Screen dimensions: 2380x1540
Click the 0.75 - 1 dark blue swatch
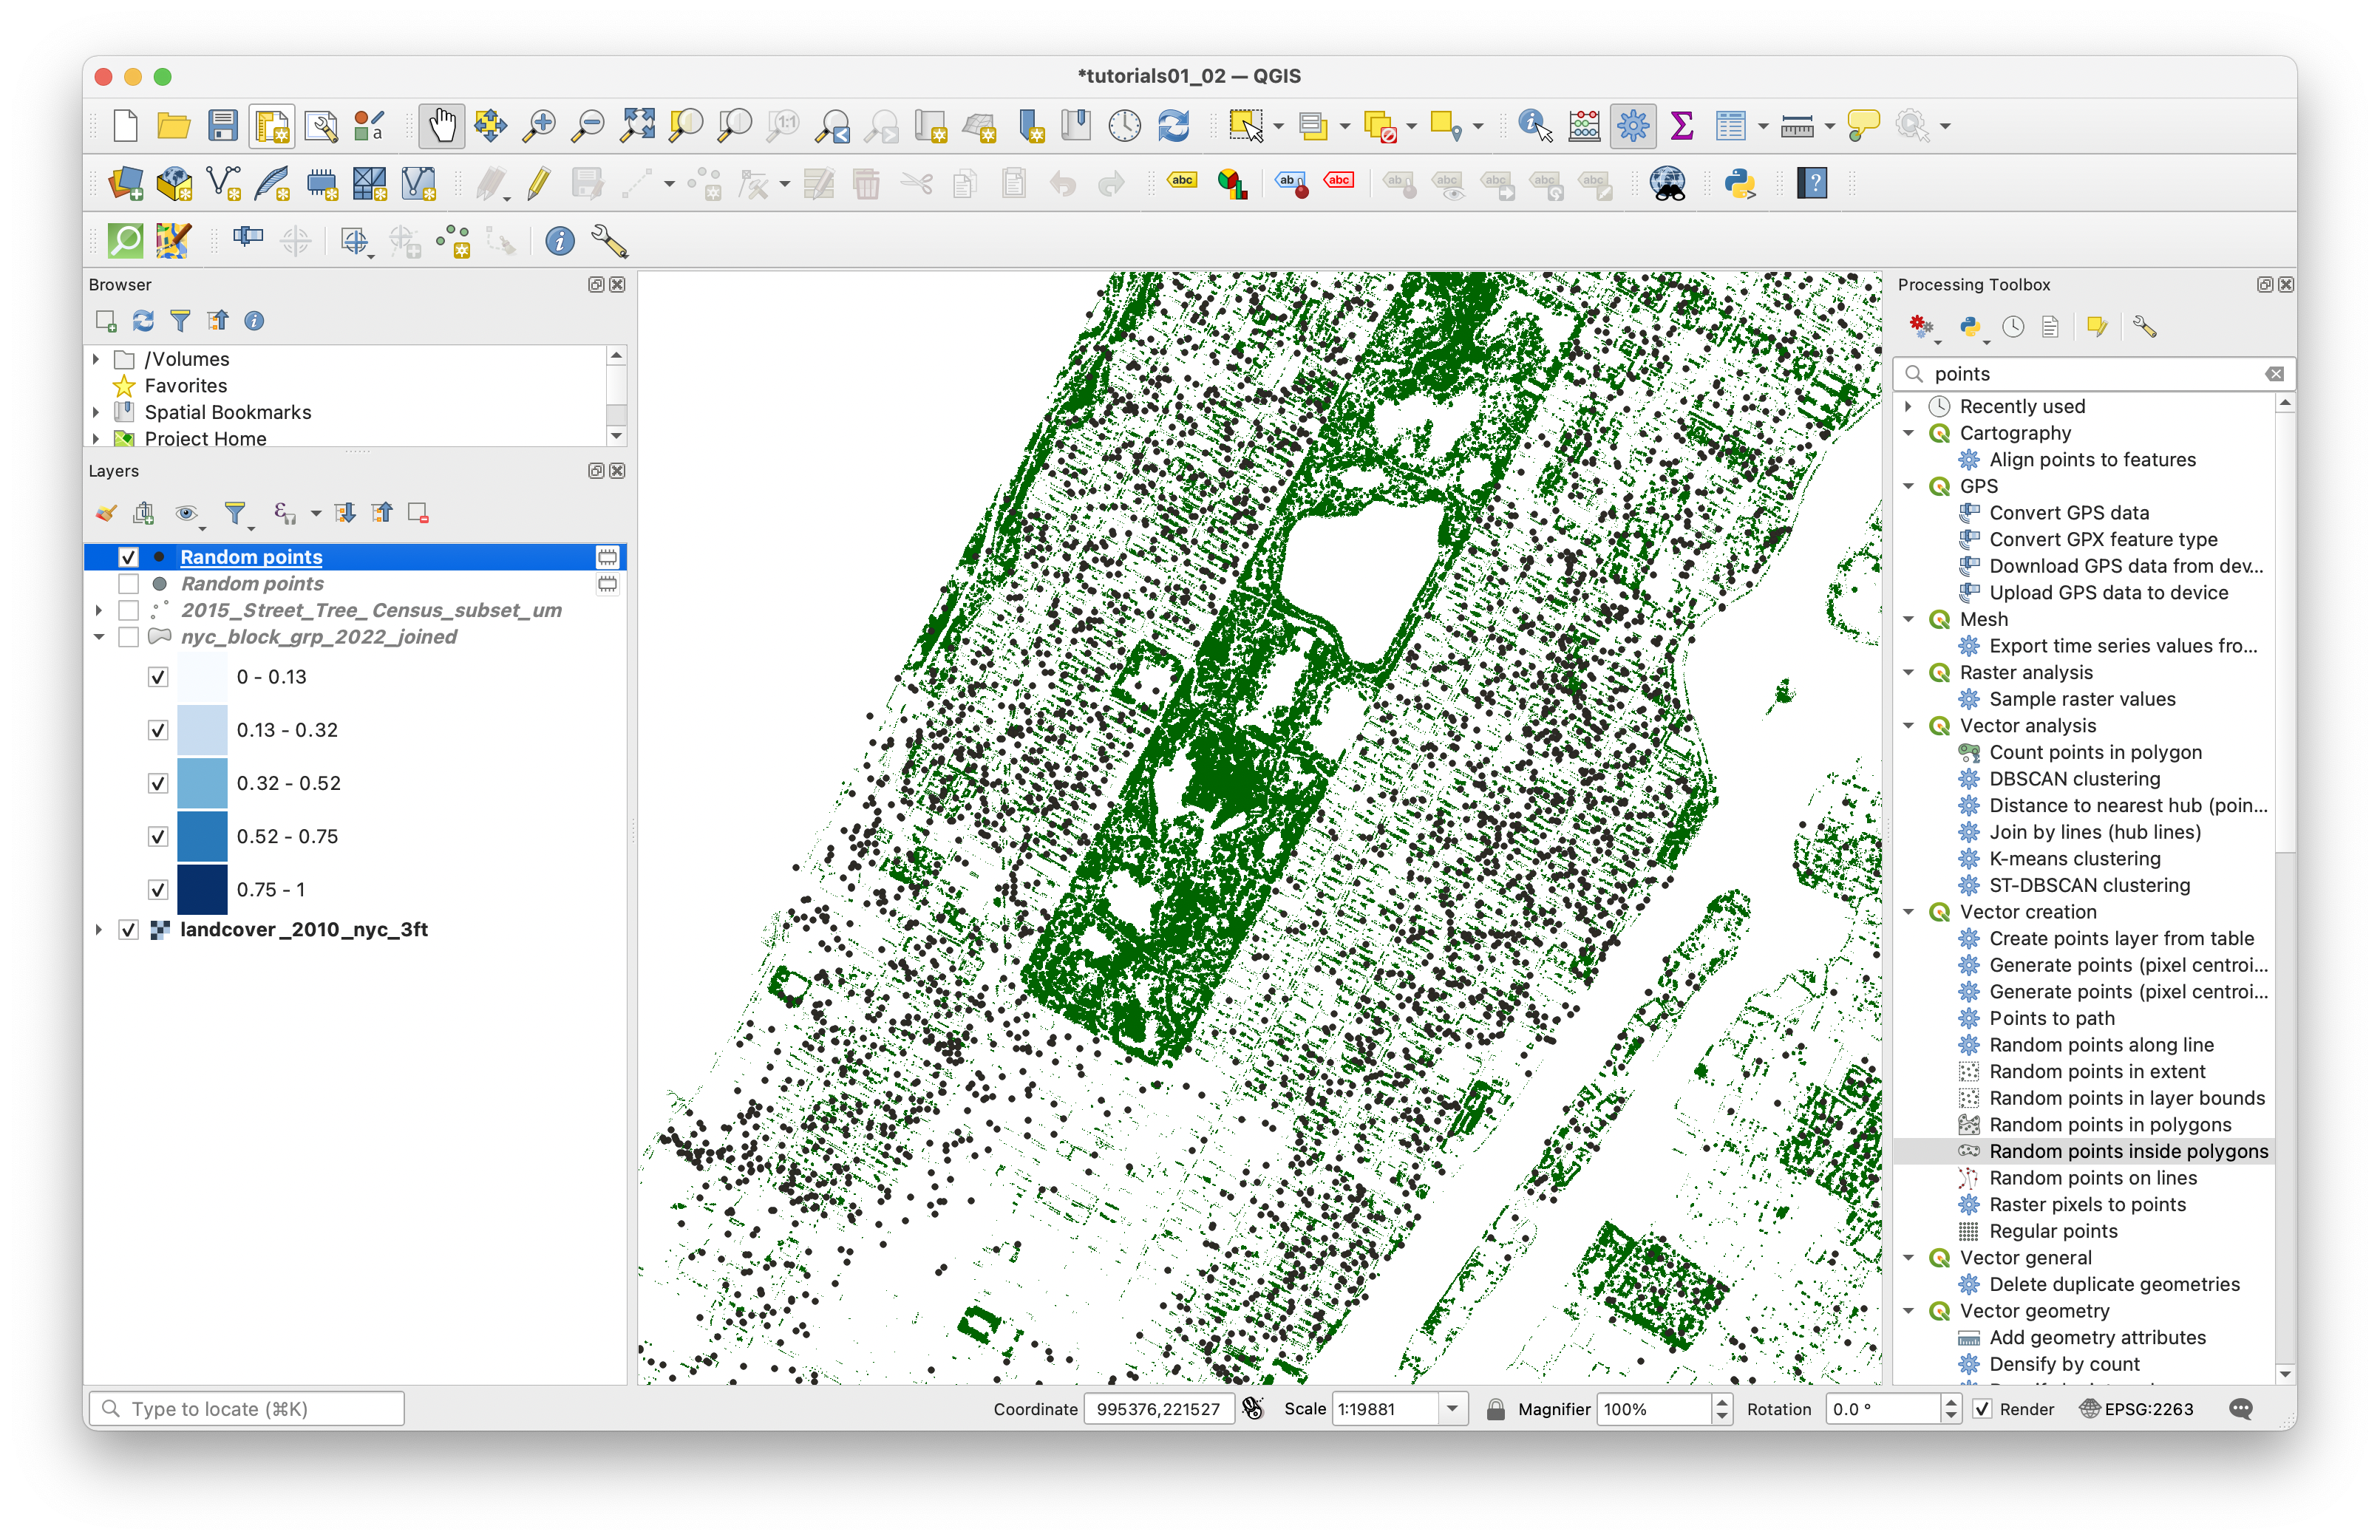pos(202,889)
